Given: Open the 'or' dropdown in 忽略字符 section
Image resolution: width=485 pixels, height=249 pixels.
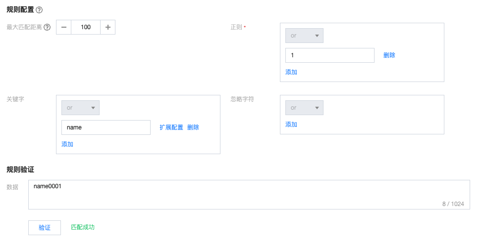Looking at the screenshot, I should click(304, 108).
